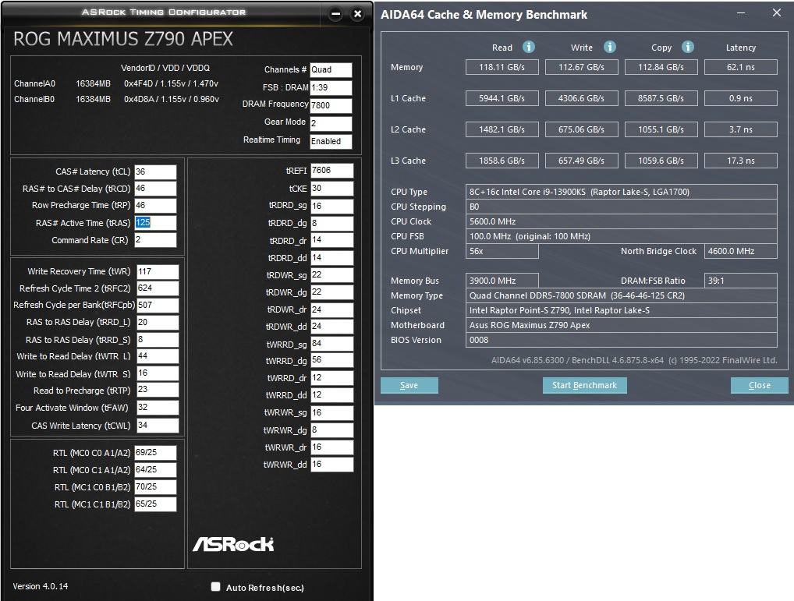Click the Save button in AIDA64
Screen dimensions: 794x601
(x=409, y=385)
